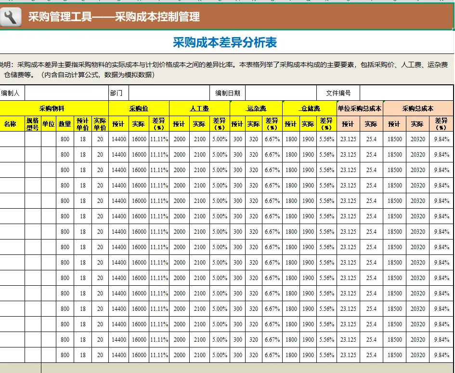Screen dimensions: 455x373
Task: Click the 实际 header under 采购价
Action: point(139,124)
